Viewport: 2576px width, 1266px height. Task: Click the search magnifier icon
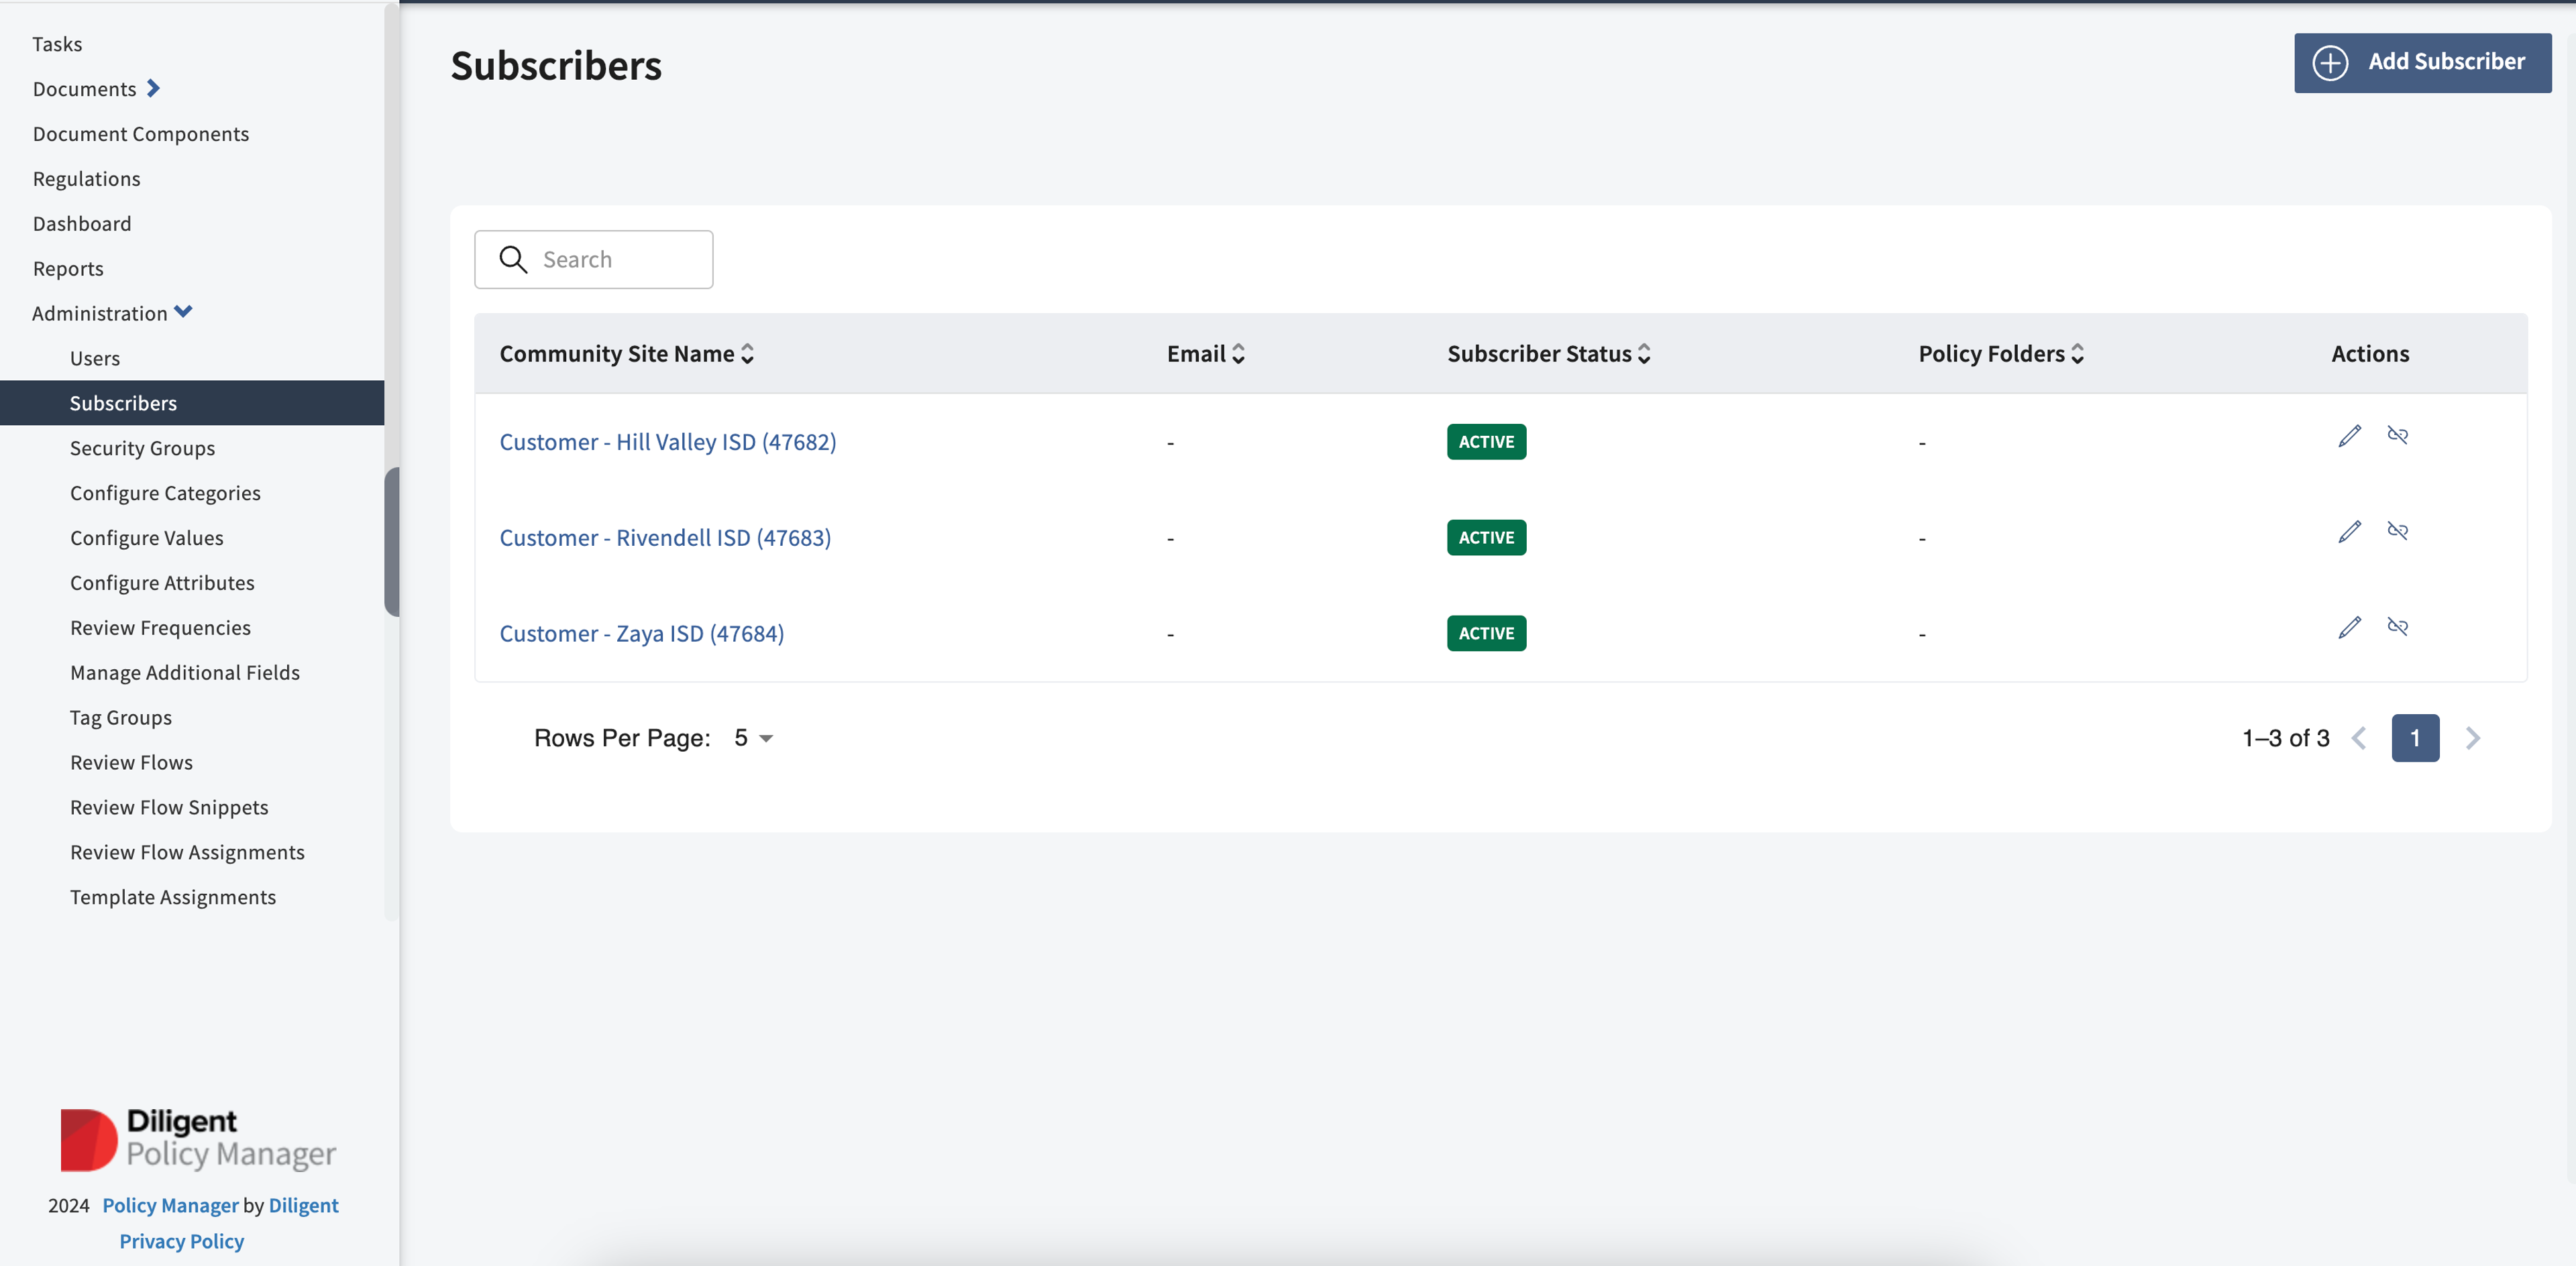coord(513,260)
